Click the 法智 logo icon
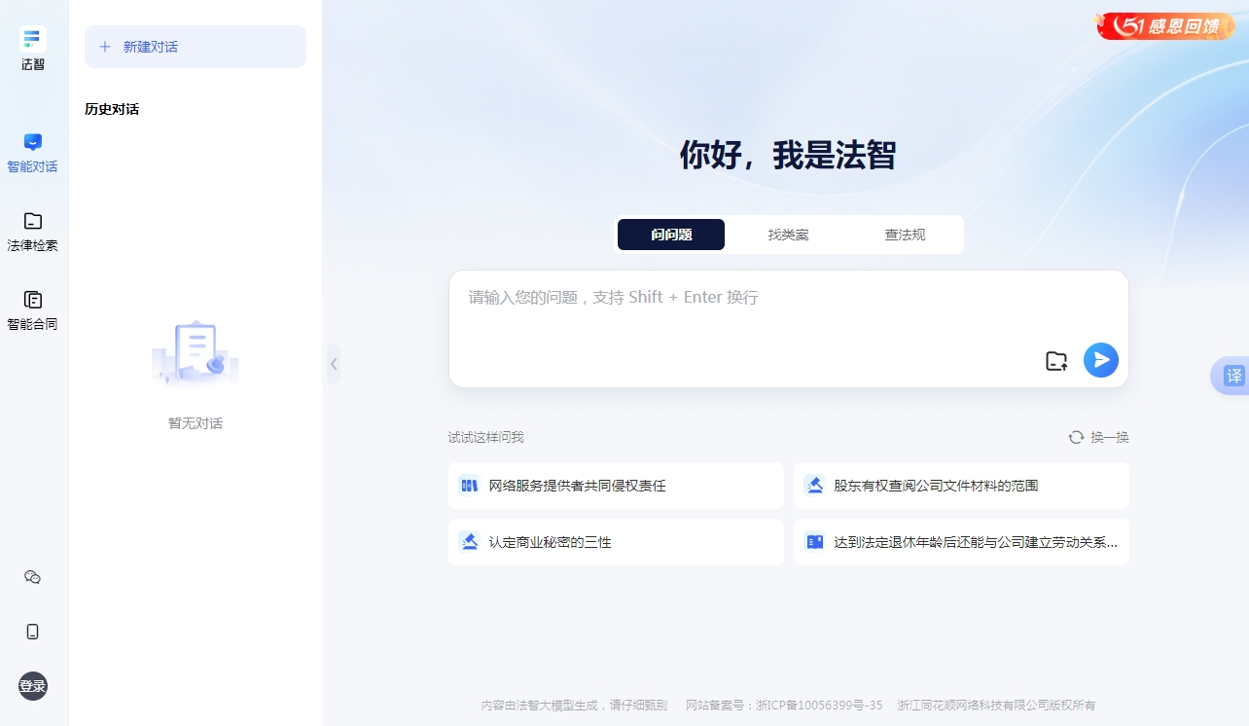The height and width of the screenshot is (726, 1249). click(x=33, y=40)
